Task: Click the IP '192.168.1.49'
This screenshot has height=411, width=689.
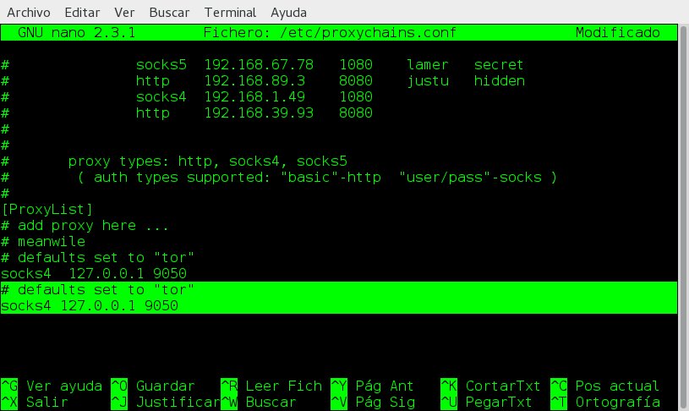Action: pos(254,96)
